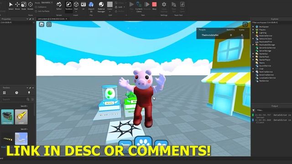Open the Toolbox search filter options icon
Screen dimensions: 292x164
(x=32, y=99)
